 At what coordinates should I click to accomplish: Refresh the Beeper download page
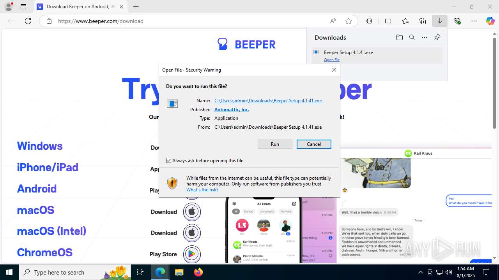(x=28, y=21)
